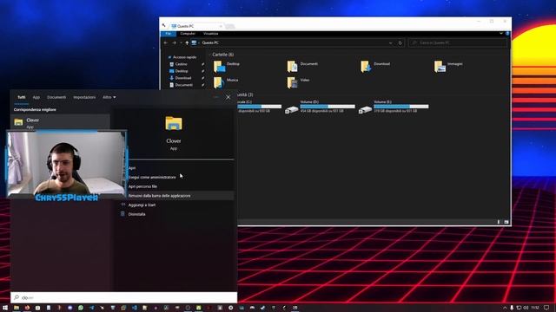556x312 pixels.
Task: Add a new tab next to Questo PC
Action: coord(229,27)
